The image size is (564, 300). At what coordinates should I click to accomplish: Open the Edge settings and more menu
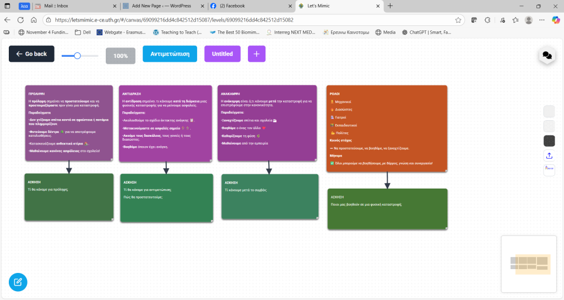(x=542, y=20)
